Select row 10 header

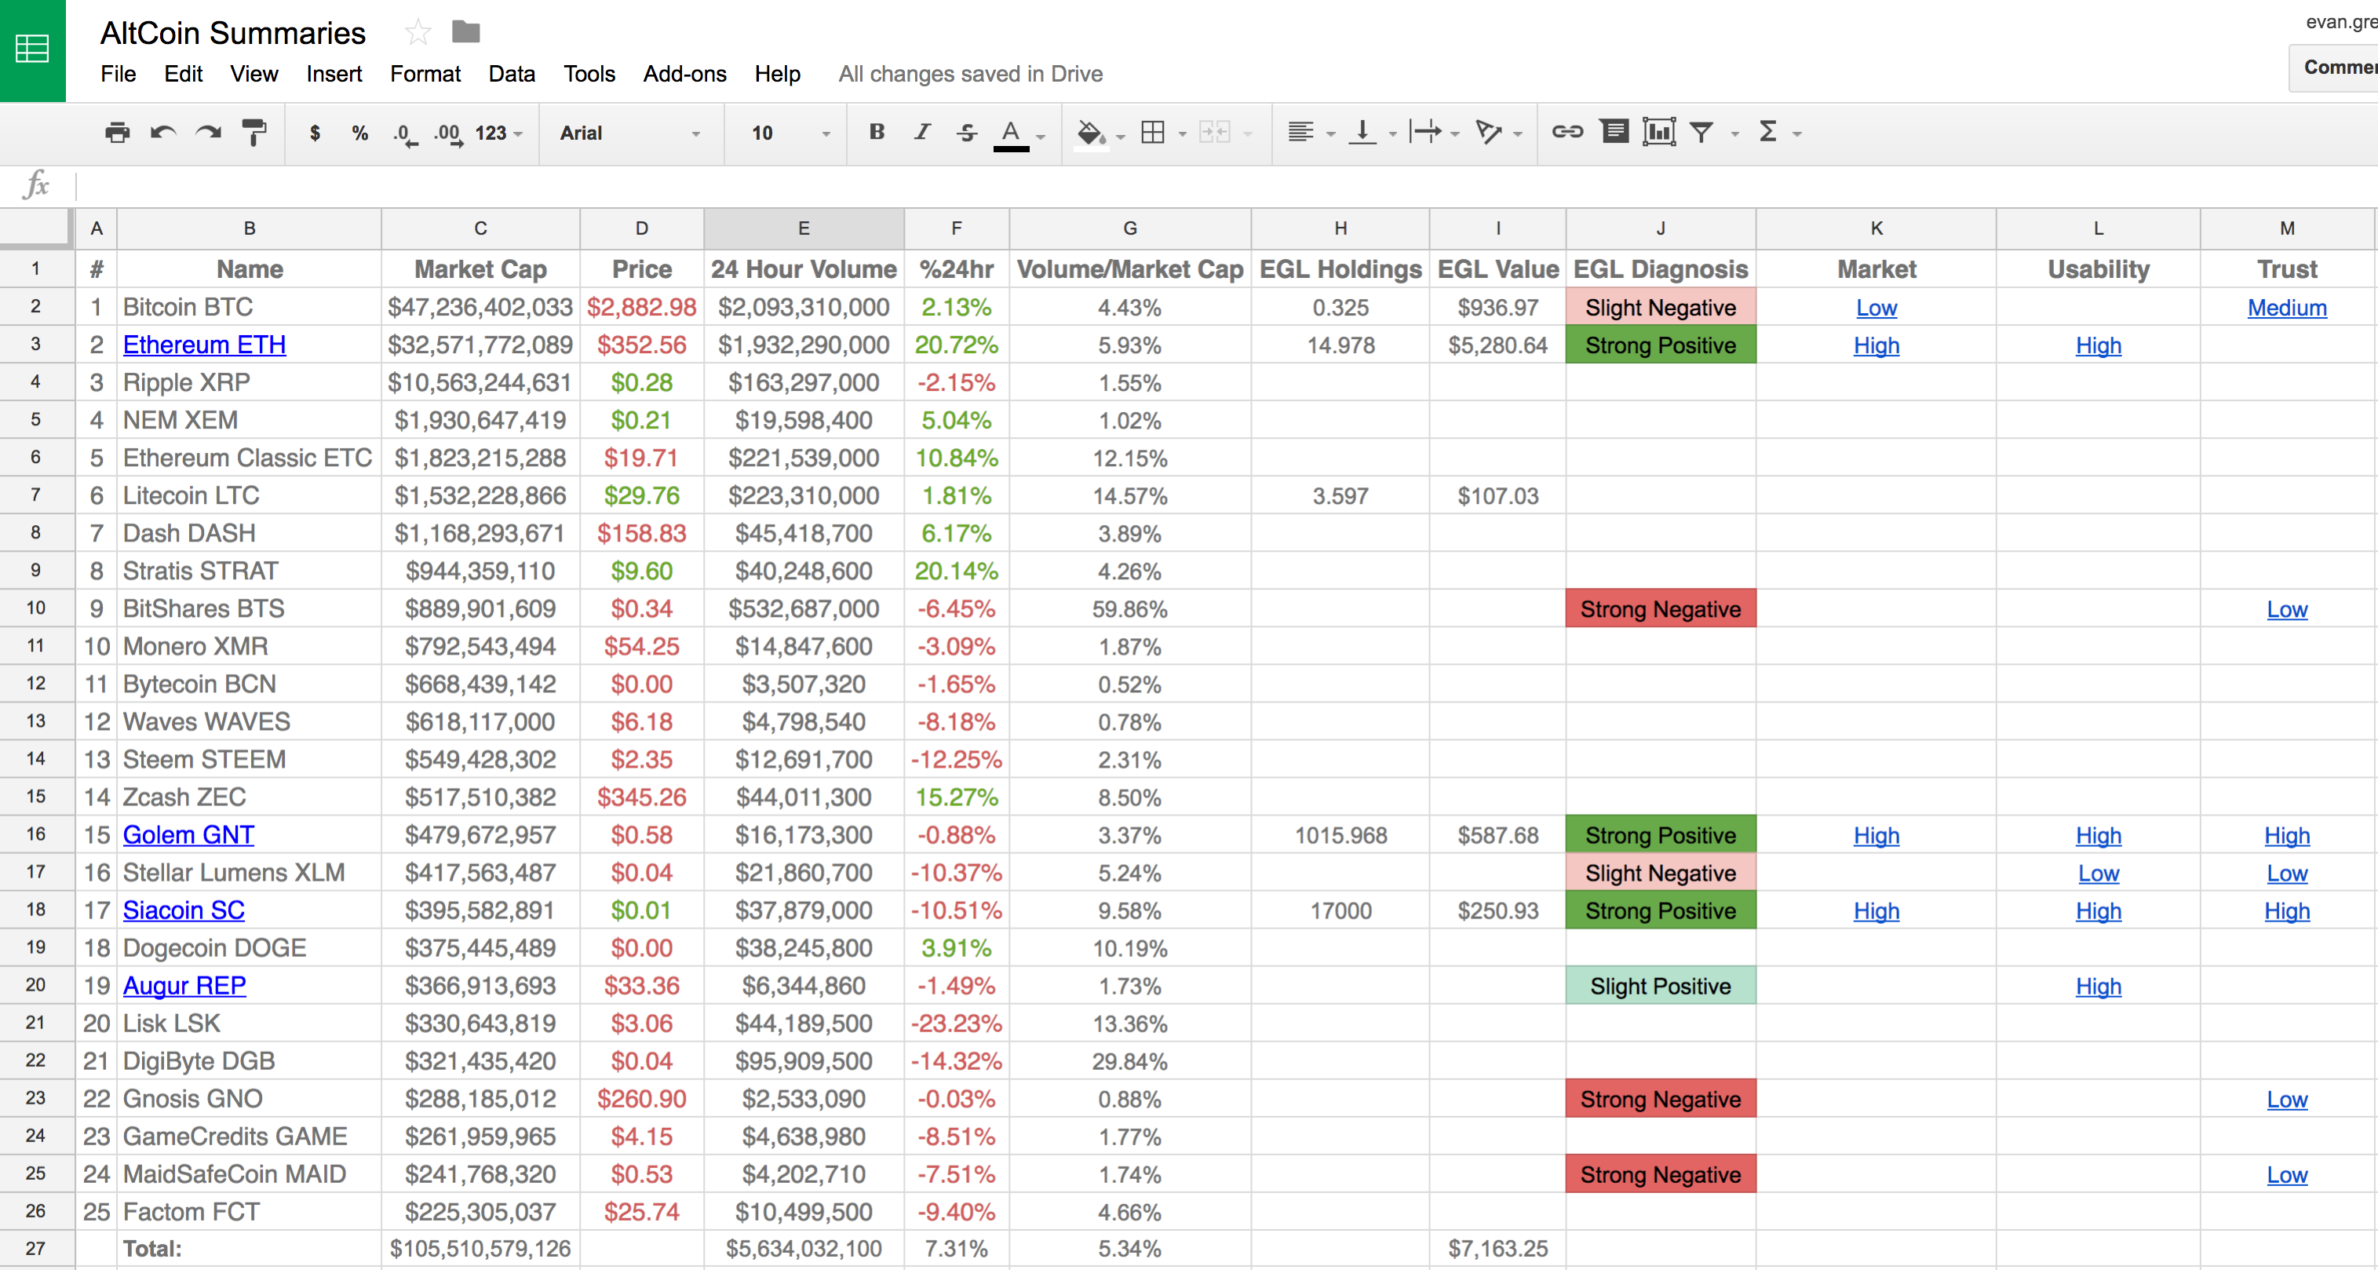(36, 608)
